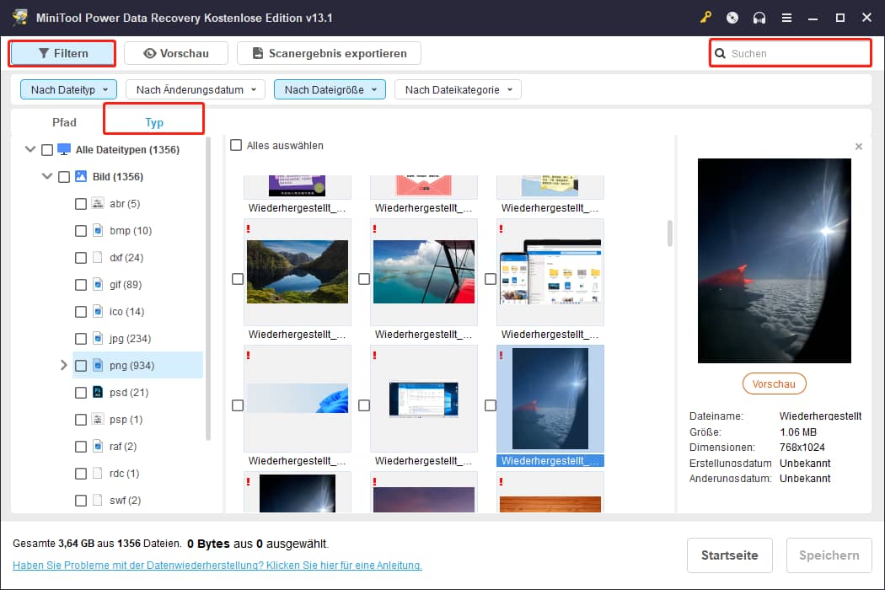The width and height of the screenshot is (885, 590).
Task: Click the abr file type icon
Action: [x=98, y=203]
